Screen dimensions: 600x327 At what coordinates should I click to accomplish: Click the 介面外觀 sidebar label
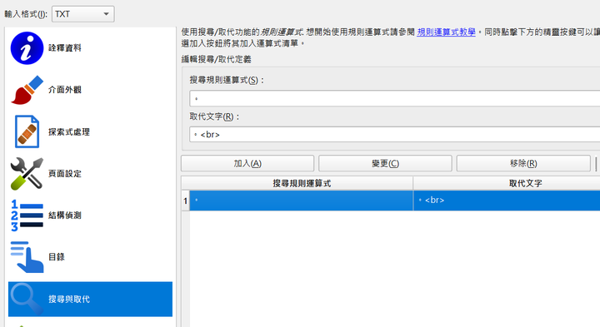(x=65, y=90)
